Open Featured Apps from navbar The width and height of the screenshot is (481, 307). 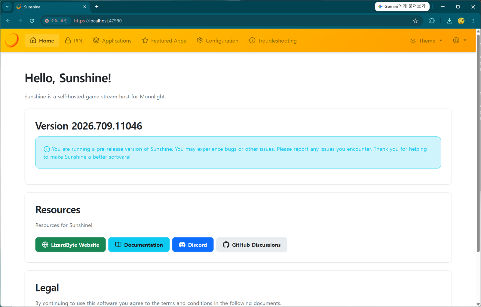(164, 40)
